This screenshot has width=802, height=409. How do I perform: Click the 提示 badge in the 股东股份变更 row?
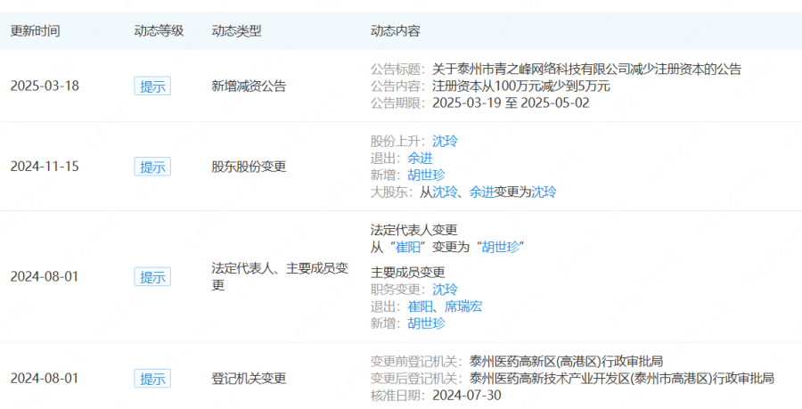(151, 167)
